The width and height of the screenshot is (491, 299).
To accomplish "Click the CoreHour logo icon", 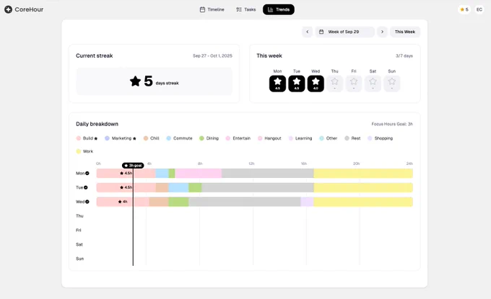I will point(8,9).
